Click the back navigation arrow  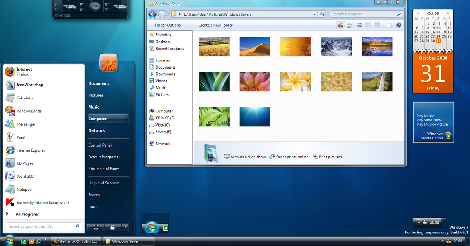click(152, 14)
